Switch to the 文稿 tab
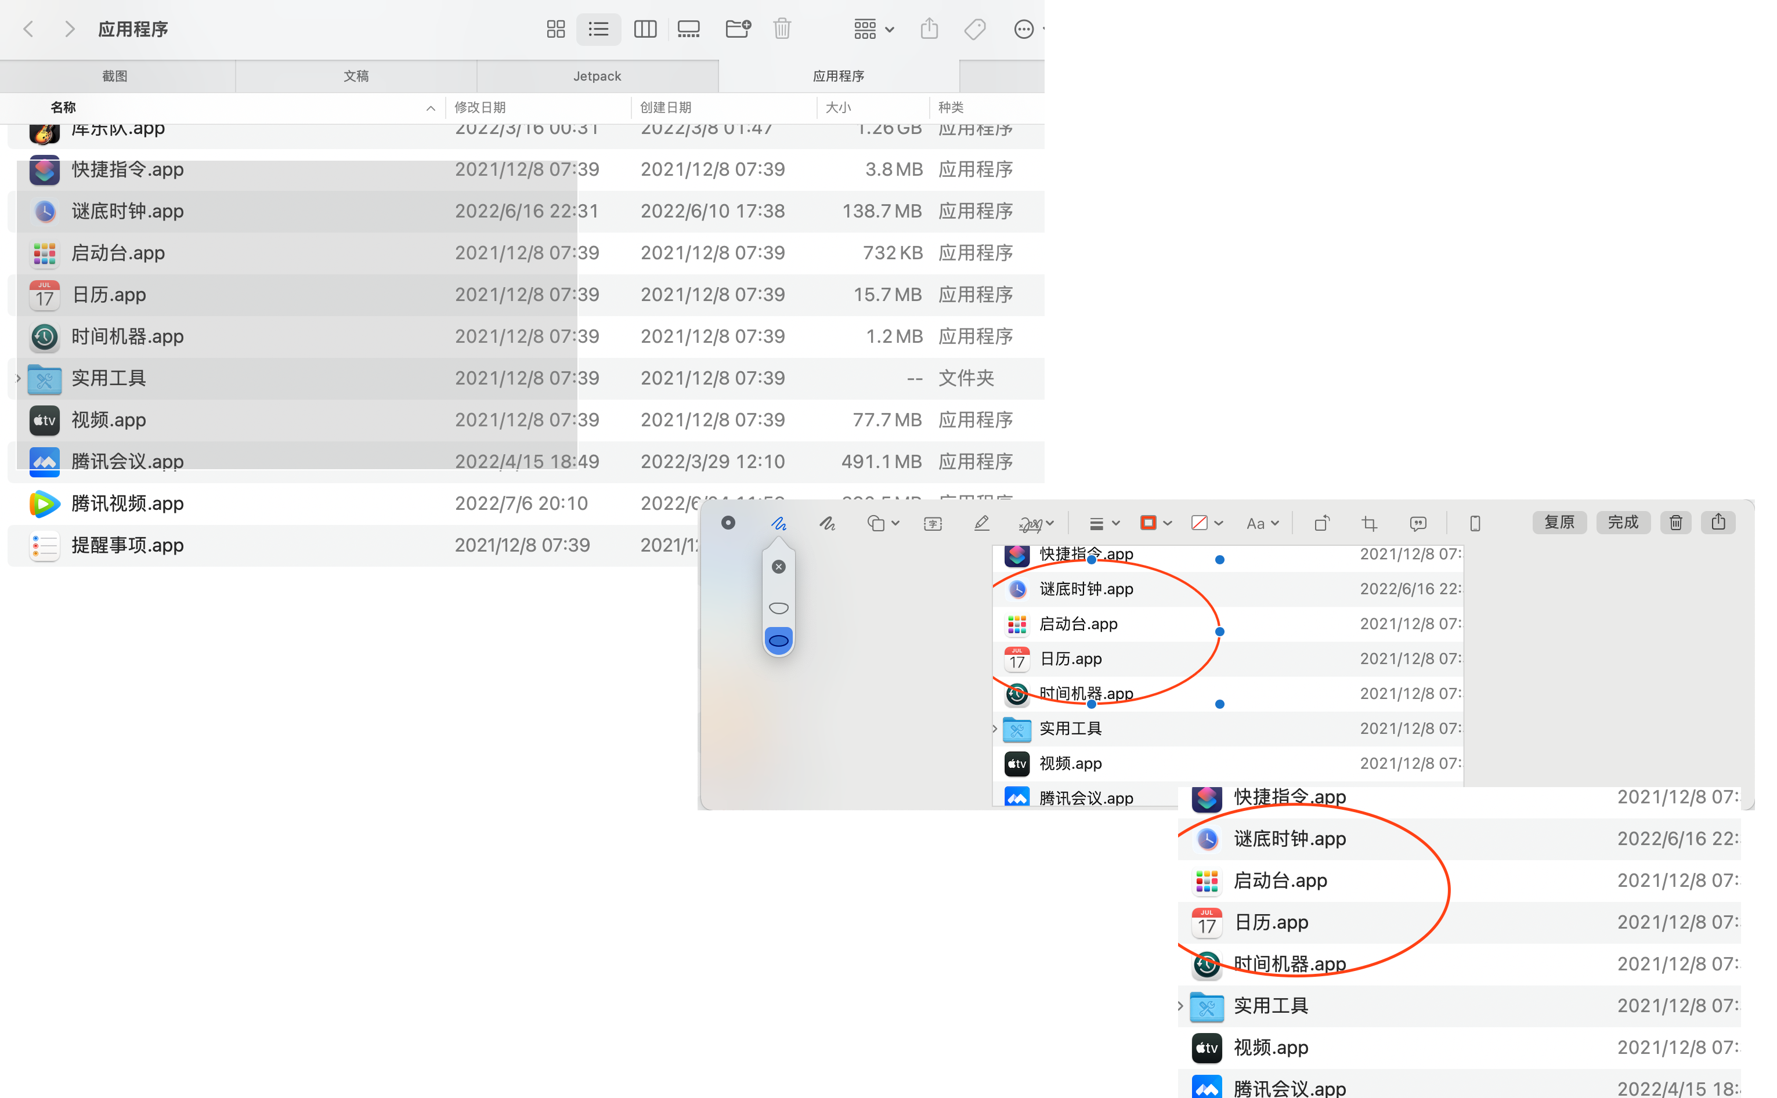 [x=356, y=76]
